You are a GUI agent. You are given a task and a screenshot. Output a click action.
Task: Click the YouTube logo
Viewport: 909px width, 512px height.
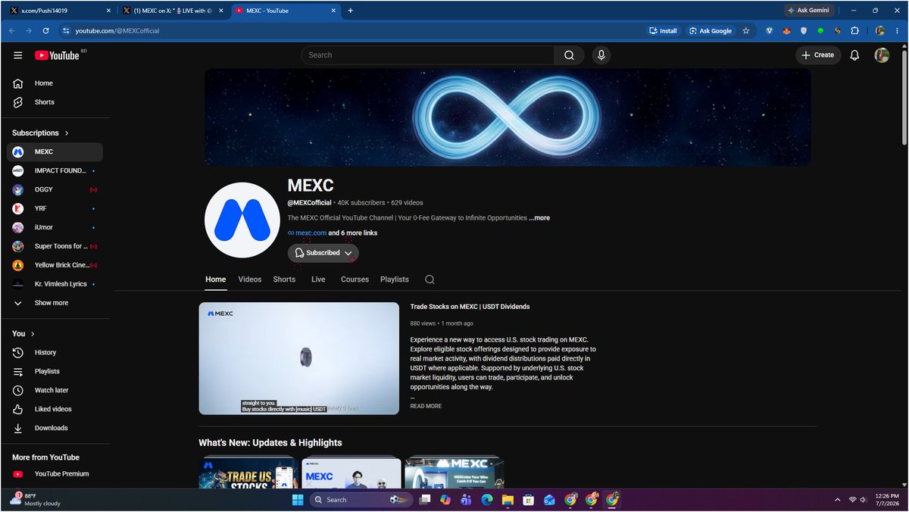[x=58, y=55]
